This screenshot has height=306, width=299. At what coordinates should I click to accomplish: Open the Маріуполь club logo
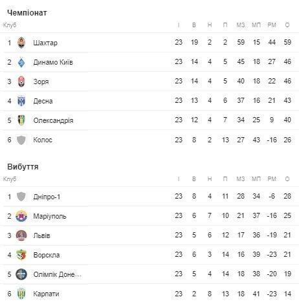(21, 216)
